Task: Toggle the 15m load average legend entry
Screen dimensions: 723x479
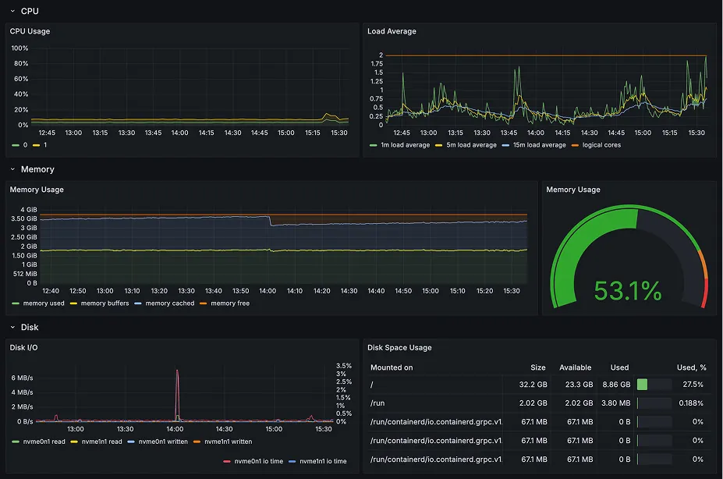Action: pos(538,145)
